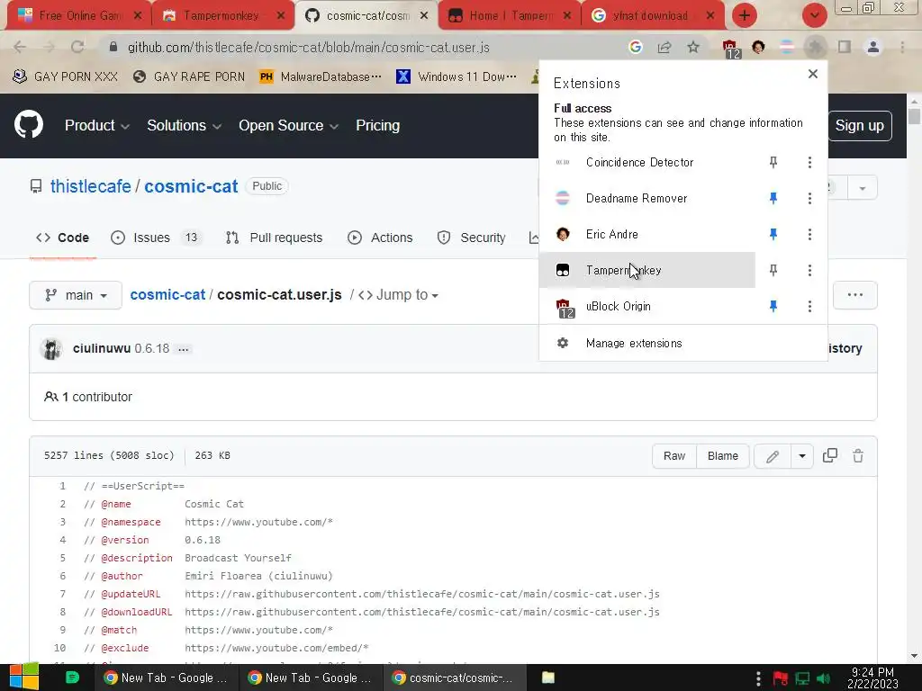
Task: Open the Windows Start button
Action: (23, 677)
